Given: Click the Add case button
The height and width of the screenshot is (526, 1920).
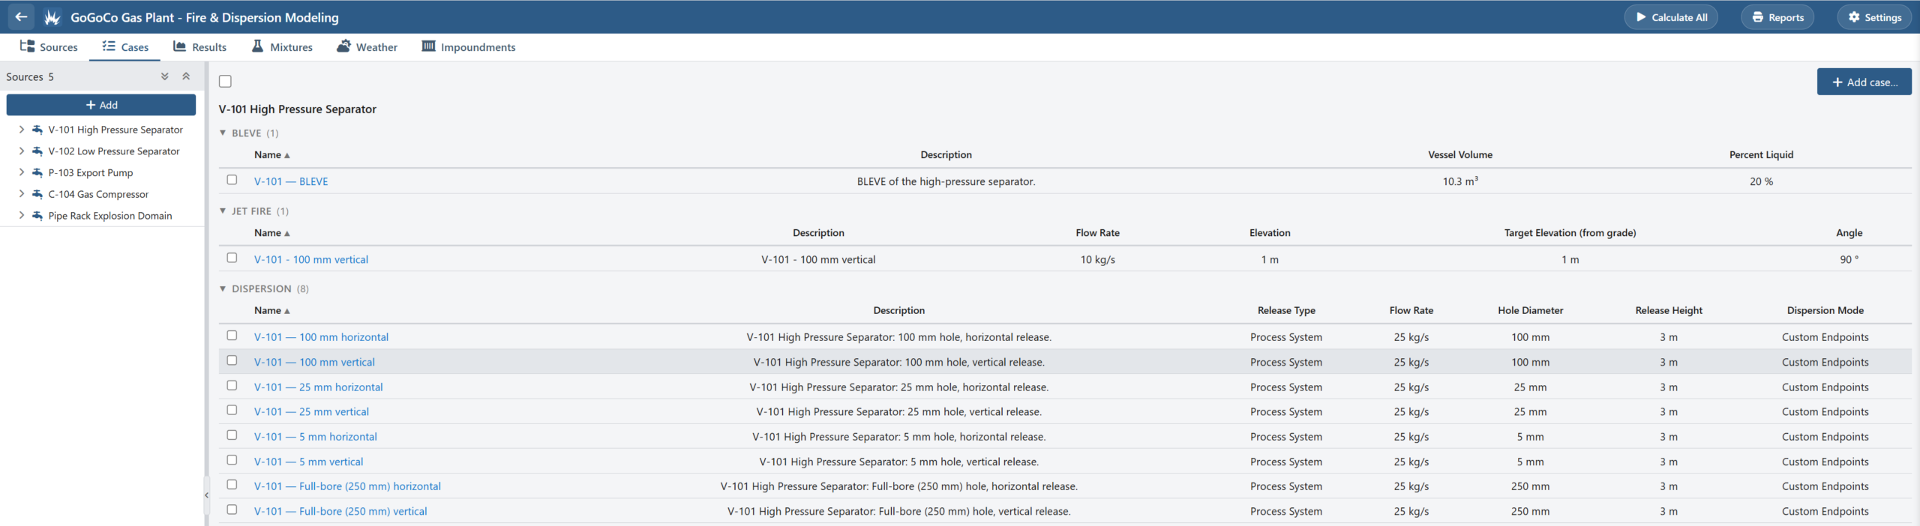Looking at the screenshot, I should (1864, 82).
